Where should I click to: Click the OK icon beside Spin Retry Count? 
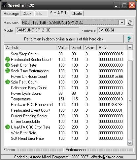click(x=8, y=82)
